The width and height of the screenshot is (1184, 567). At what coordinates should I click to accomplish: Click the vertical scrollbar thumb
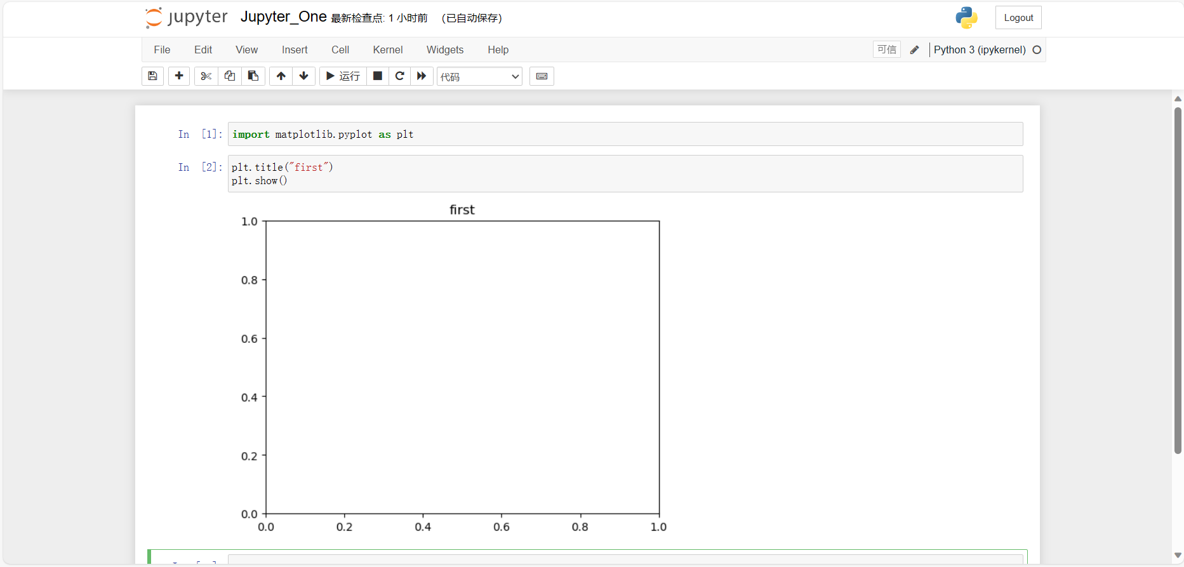(1178, 280)
